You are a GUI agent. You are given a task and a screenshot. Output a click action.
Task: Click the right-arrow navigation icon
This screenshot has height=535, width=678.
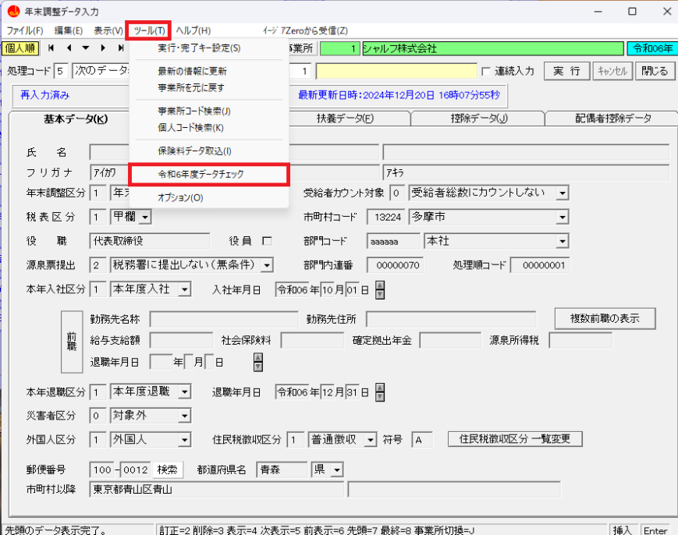tap(101, 48)
